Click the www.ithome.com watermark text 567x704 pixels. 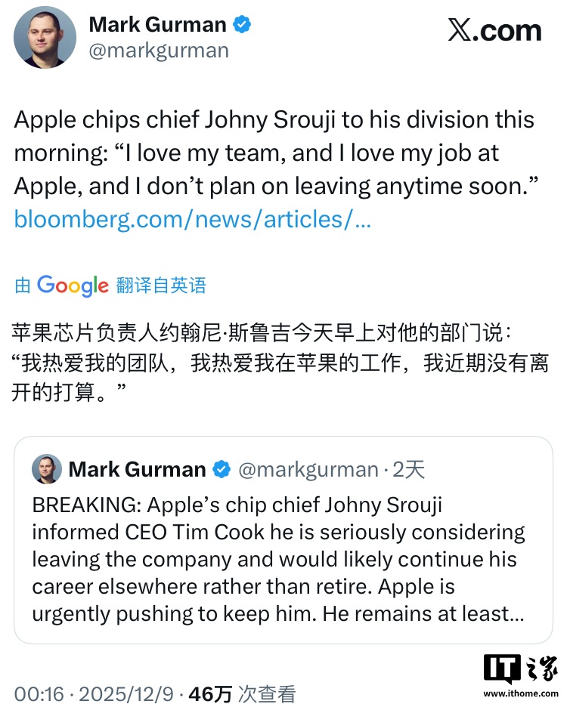pos(520,693)
